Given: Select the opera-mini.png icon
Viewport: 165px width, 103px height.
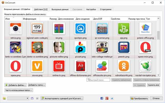Looking at the screenshot, I should 145,47.
